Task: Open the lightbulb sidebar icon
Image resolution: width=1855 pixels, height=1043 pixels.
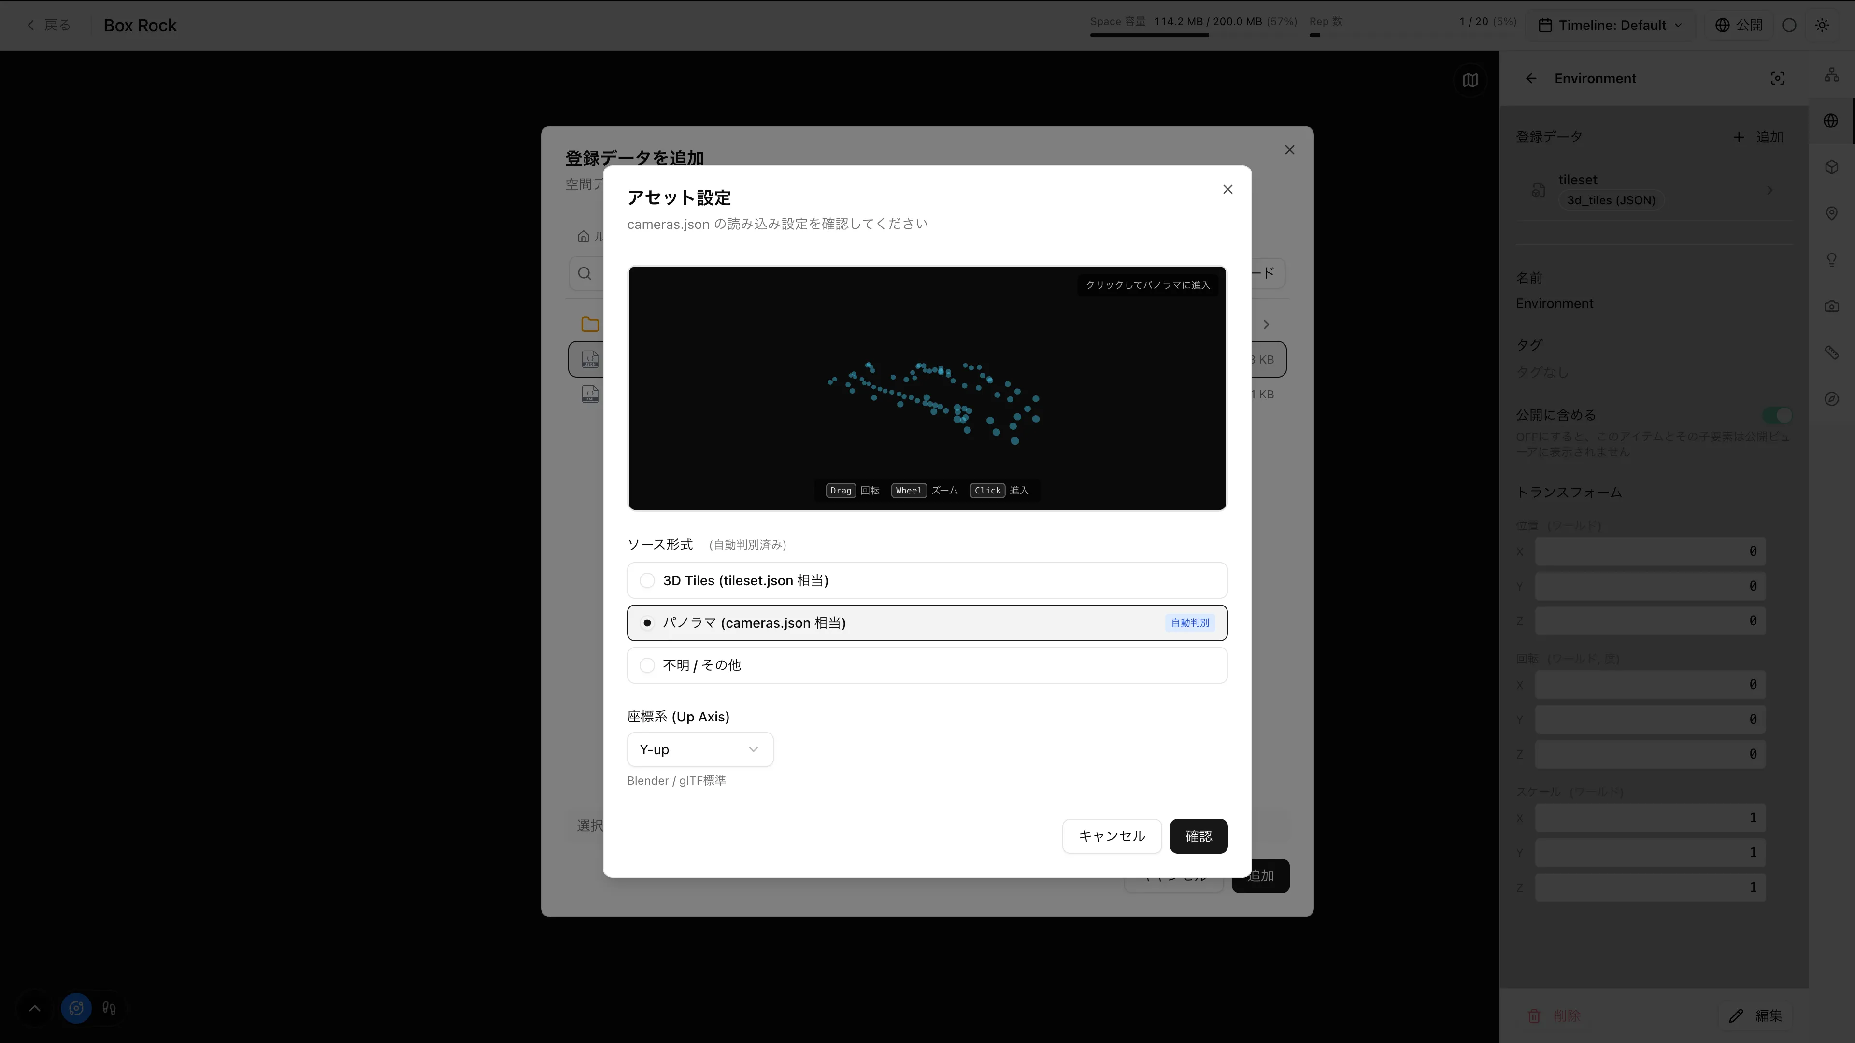Action: pos(1832,260)
